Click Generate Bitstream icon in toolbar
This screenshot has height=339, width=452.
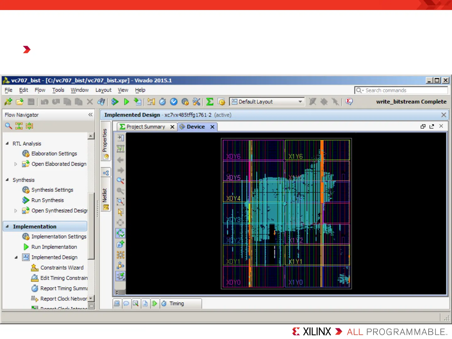click(x=137, y=101)
